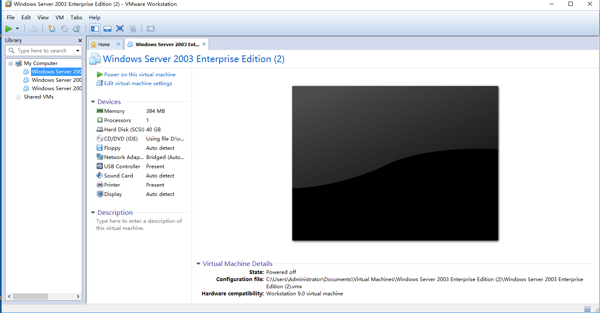
Task: Open the View menu
Action: (43, 17)
